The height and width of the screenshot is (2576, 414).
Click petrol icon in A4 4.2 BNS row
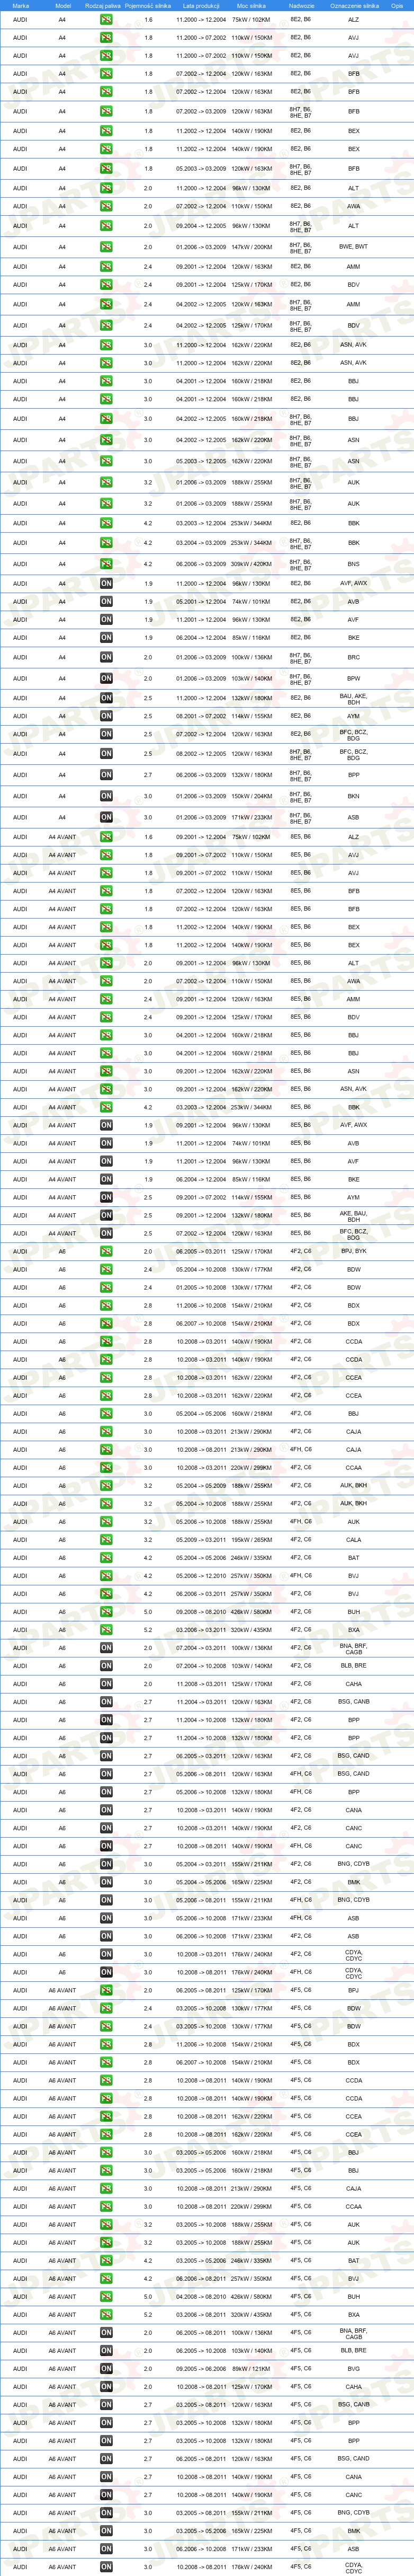(106, 564)
